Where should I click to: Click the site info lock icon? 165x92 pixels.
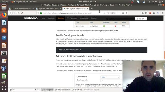(41, 13)
